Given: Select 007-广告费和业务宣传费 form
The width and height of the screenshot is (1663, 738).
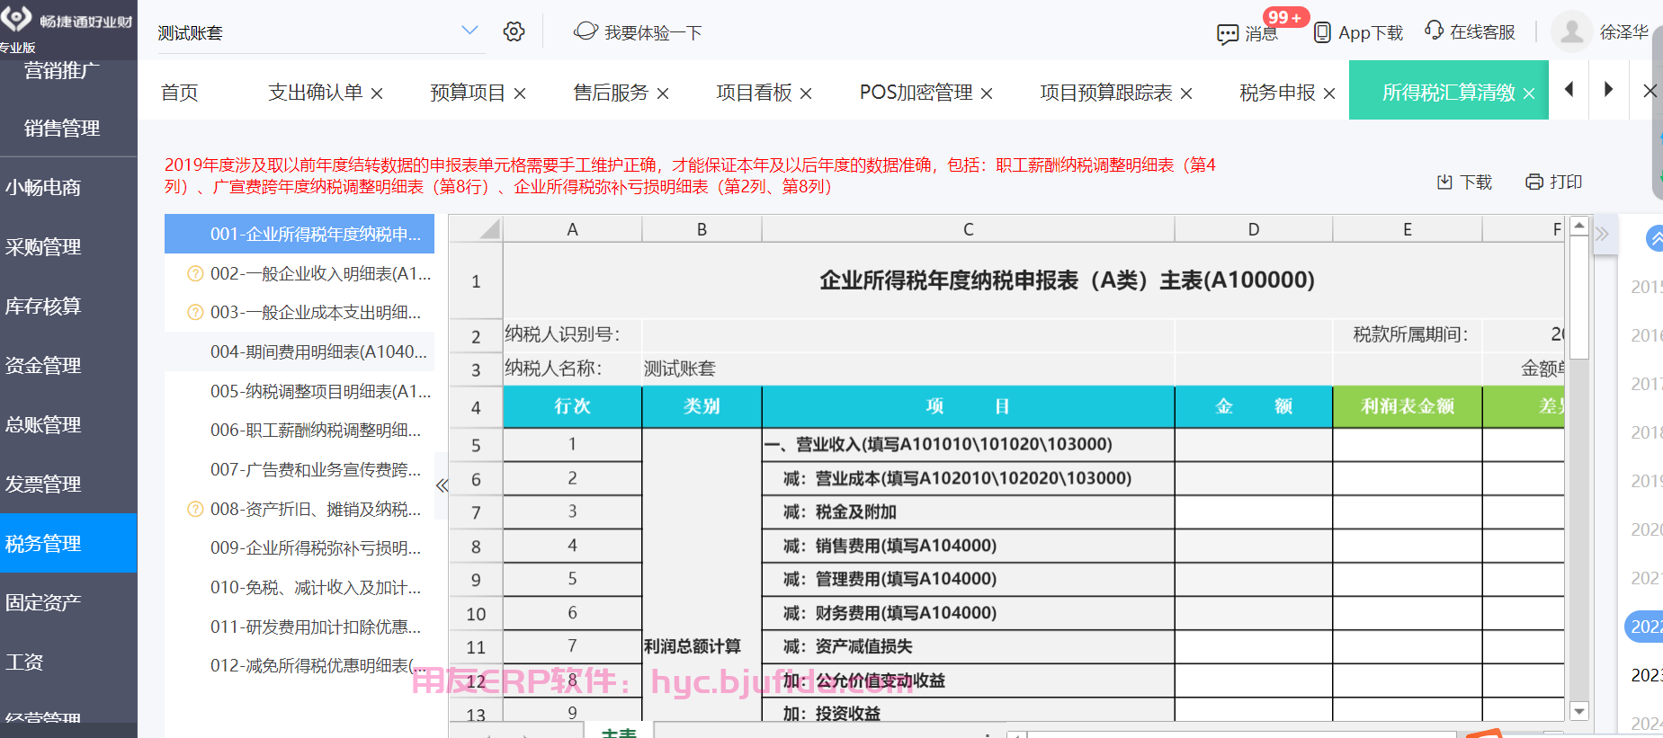Looking at the screenshot, I should coord(300,469).
